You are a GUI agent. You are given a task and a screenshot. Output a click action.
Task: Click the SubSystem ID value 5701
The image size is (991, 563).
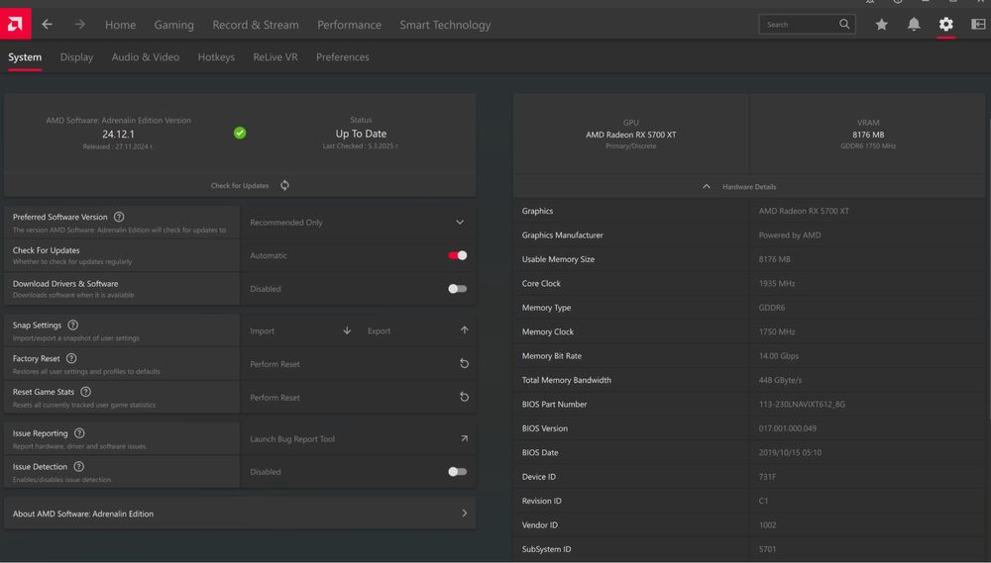click(x=767, y=549)
